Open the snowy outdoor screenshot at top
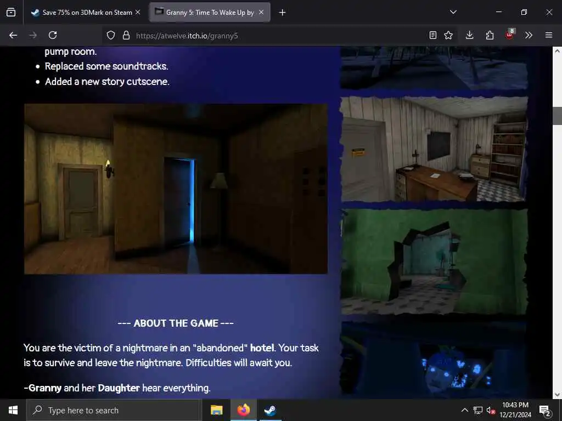 point(434,68)
